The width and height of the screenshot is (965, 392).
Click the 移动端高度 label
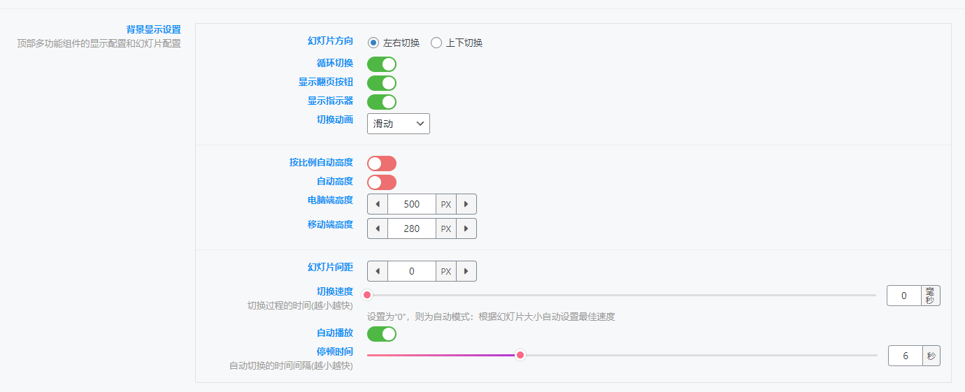coord(330,224)
